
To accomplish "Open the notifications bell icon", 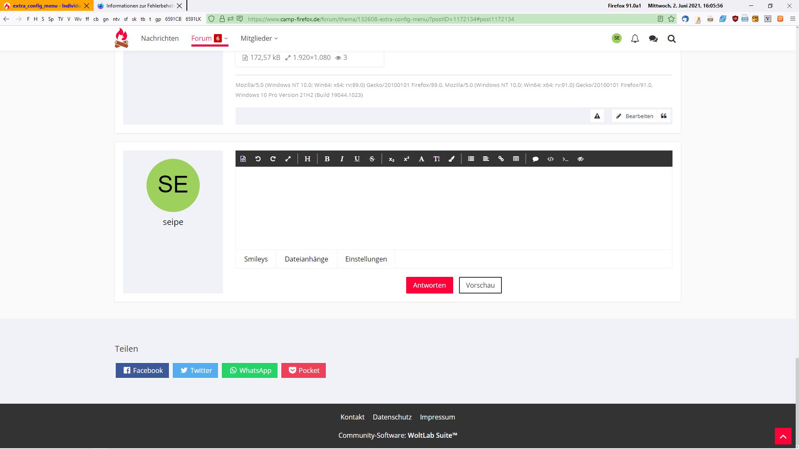I will pos(635,39).
